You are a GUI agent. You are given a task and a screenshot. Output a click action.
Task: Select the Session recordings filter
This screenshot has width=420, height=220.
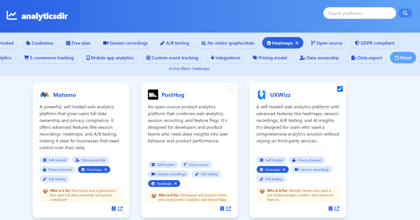pos(125,43)
